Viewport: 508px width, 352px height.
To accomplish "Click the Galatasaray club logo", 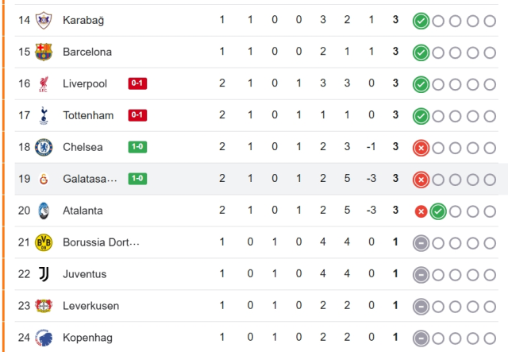I will (44, 179).
